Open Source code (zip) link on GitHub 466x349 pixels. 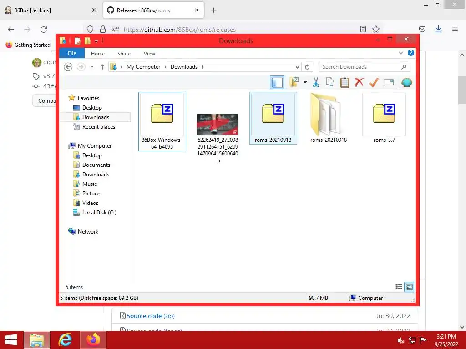point(150,316)
